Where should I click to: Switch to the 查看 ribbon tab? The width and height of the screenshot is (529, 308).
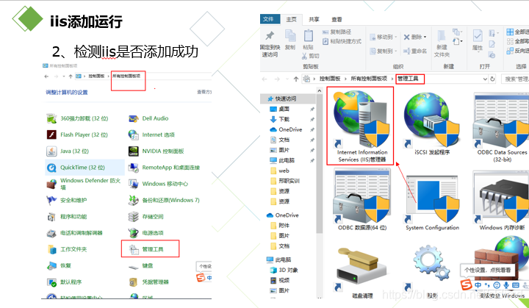coord(337,20)
